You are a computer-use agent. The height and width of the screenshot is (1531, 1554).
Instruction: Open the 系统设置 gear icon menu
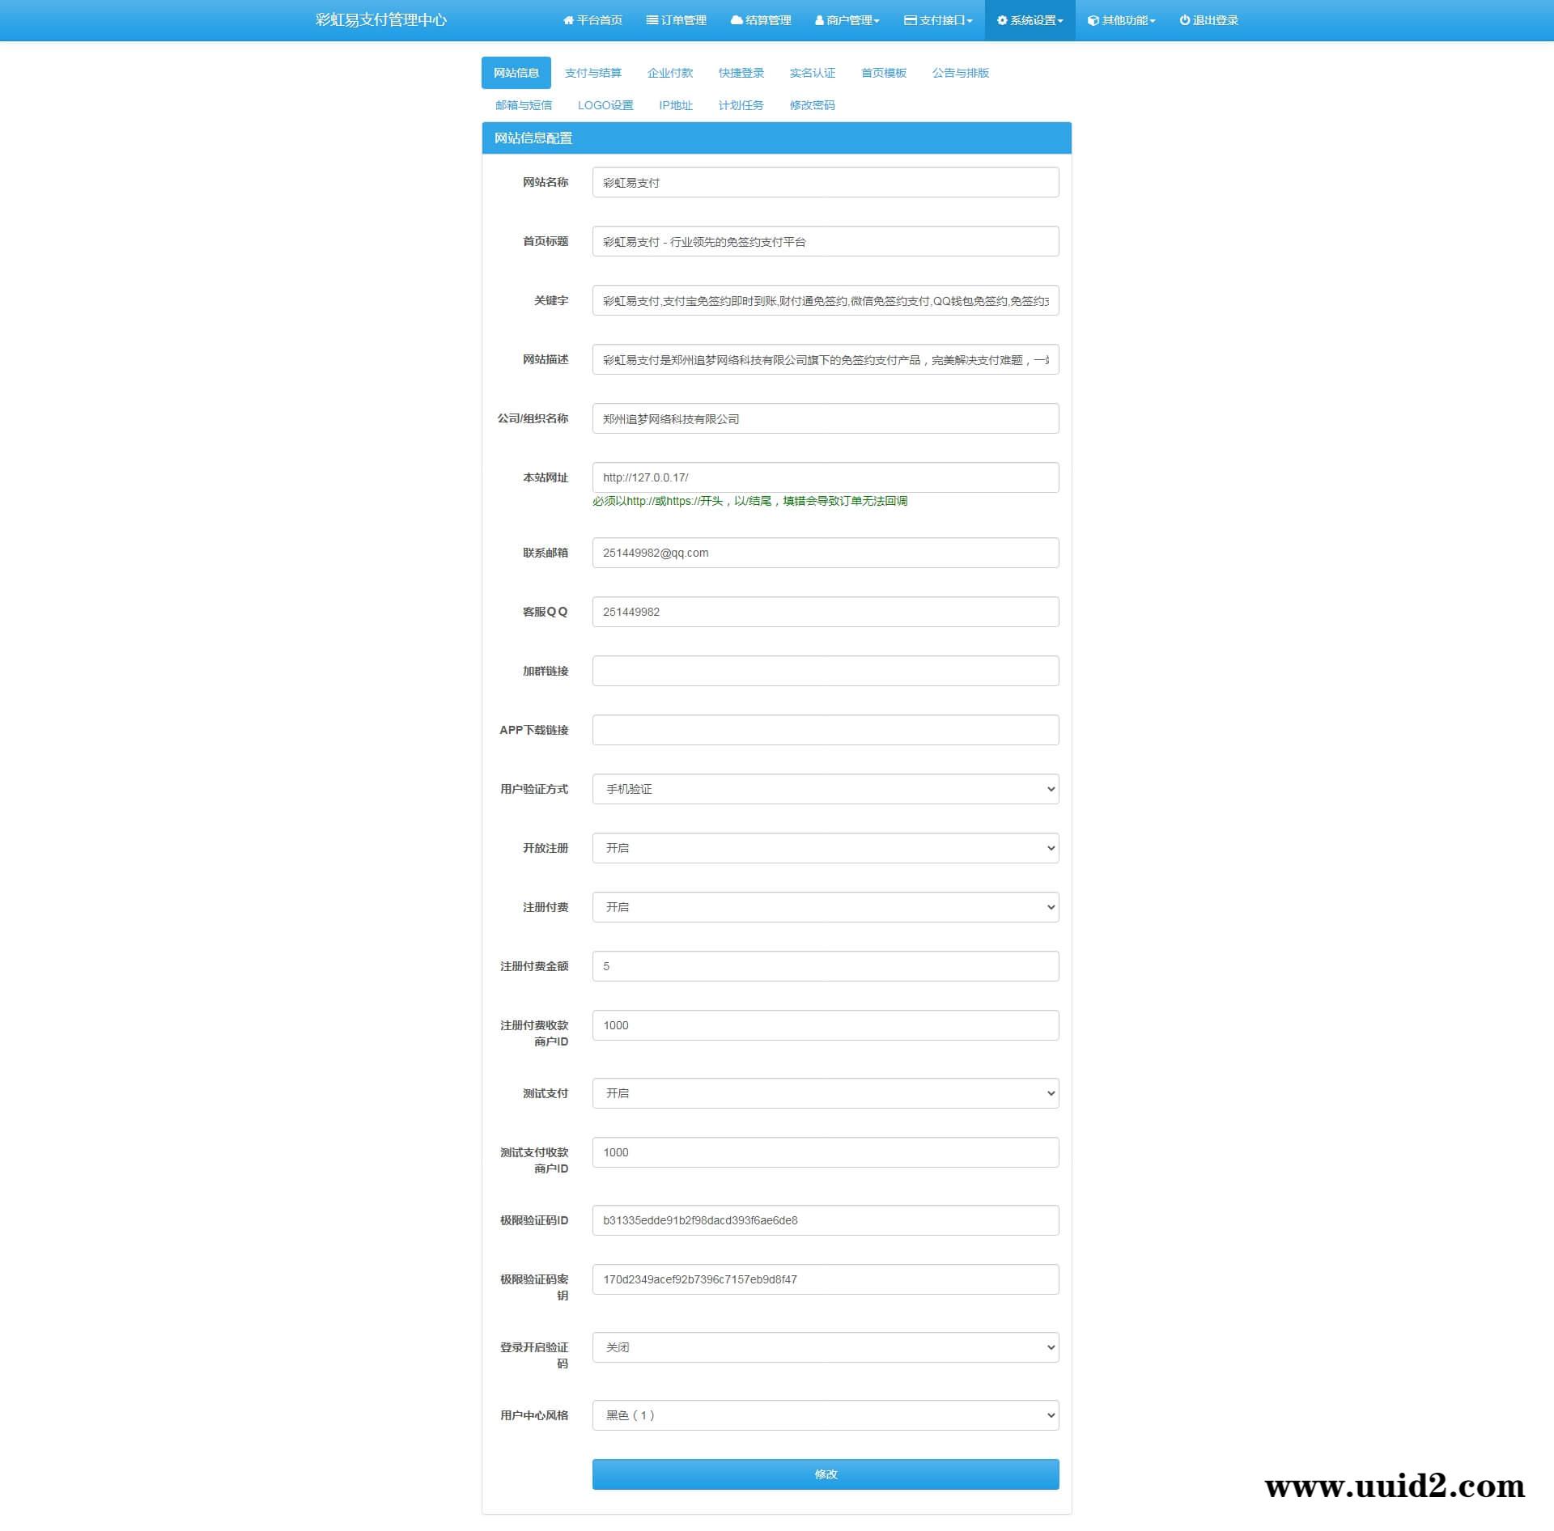(x=1002, y=20)
